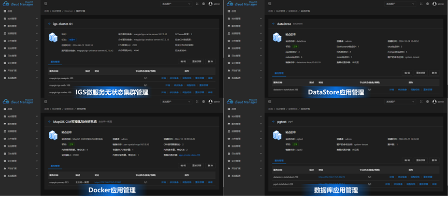Viewport: 448px width, 202px height.
Task: Go back using arrow beside MapGIS CIM可视化与分析系统
Action: click(49, 121)
